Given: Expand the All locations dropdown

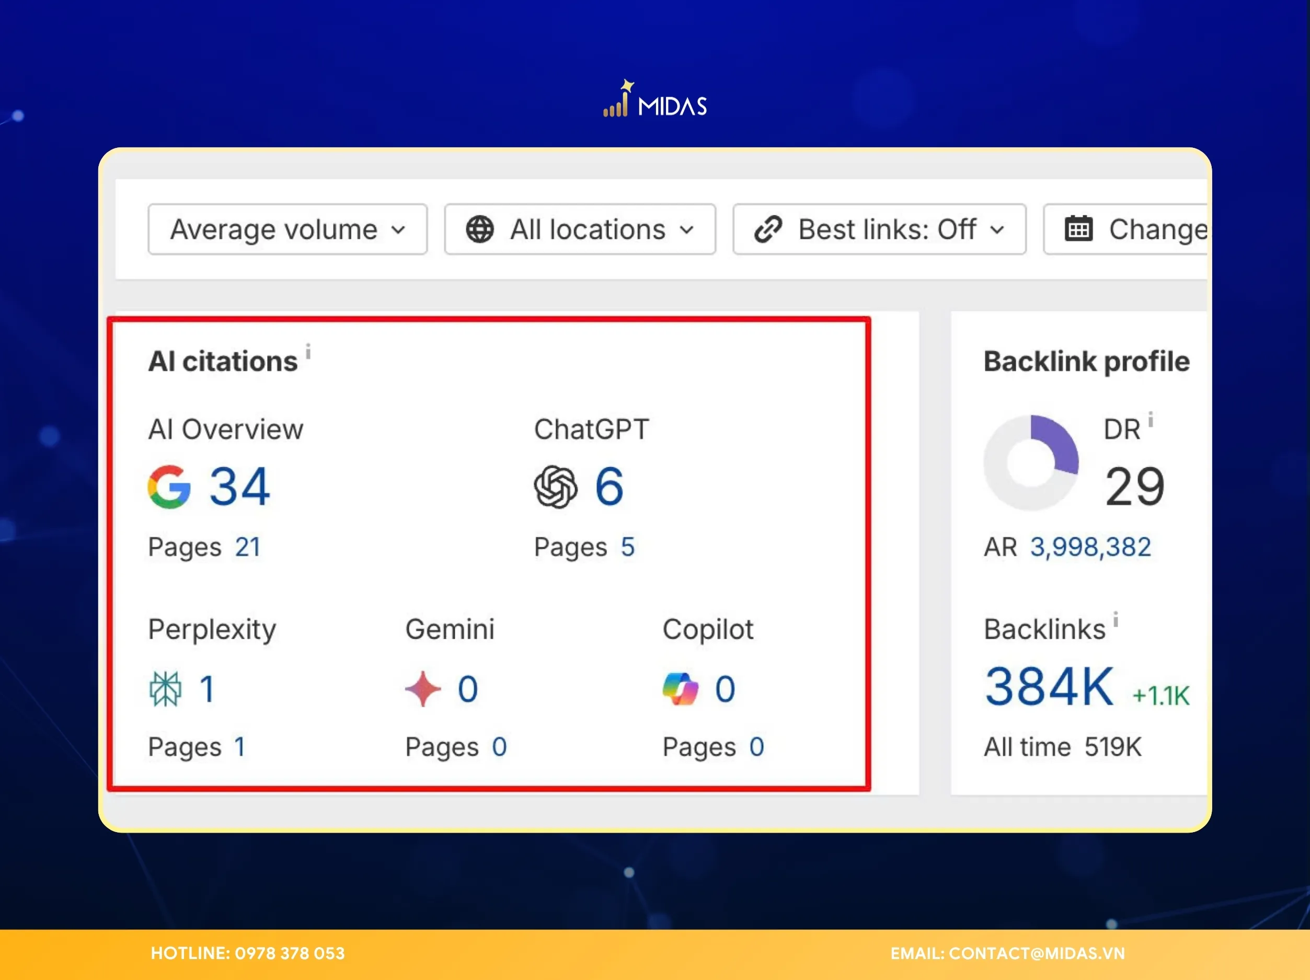Looking at the screenshot, I should pos(580,230).
